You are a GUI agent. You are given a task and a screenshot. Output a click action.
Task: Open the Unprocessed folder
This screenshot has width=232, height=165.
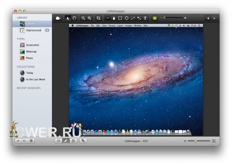point(32,30)
